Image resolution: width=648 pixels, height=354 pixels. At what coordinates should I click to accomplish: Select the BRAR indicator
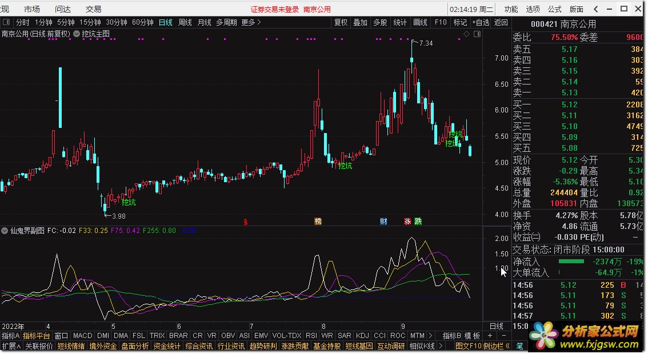pyautogui.click(x=178, y=336)
